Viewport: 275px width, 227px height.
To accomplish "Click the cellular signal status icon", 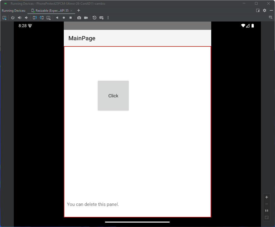I will [x=248, y=26].
